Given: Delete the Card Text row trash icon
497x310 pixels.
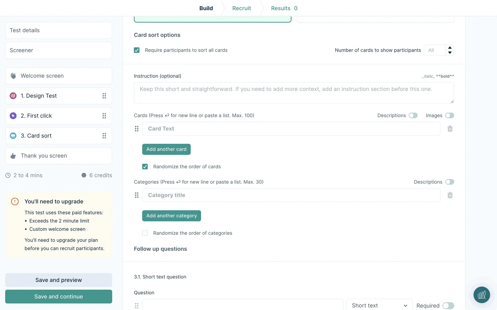Looking at the screenshot, I should (450, 129).
